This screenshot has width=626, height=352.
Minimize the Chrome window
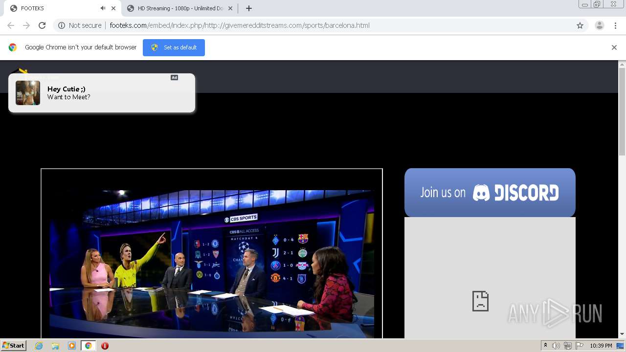tap(585, 4)
